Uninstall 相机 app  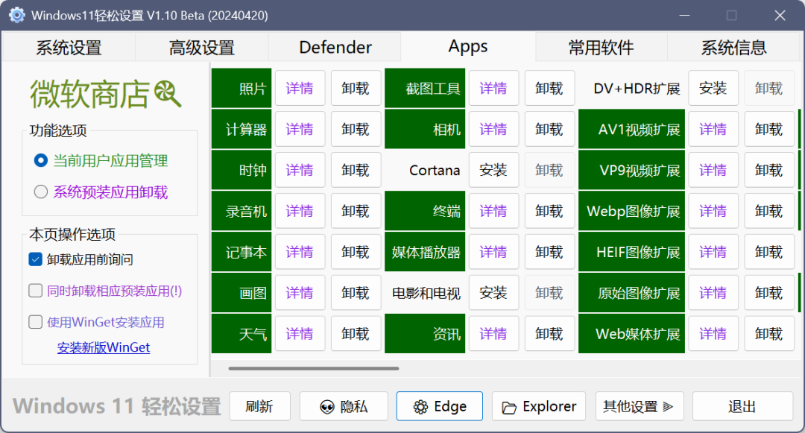(x=549, y=129)
